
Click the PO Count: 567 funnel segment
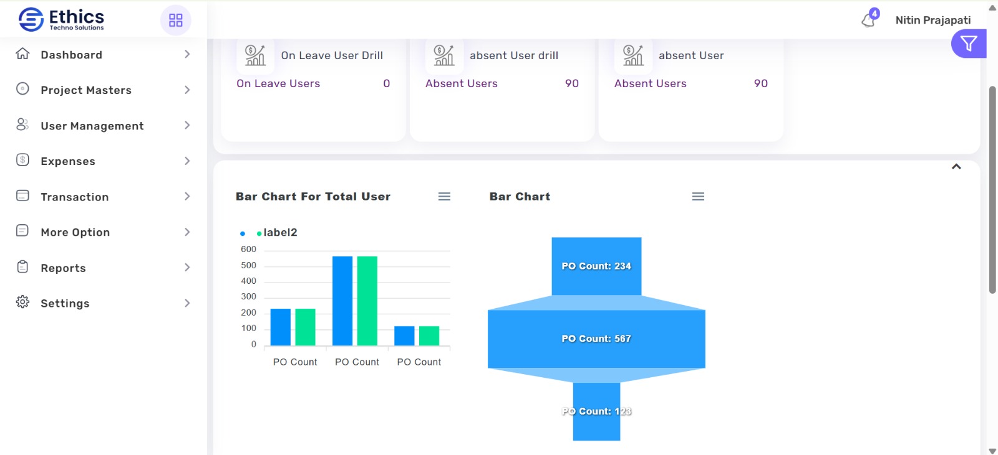pyautogui.click(x=596, y=339)
